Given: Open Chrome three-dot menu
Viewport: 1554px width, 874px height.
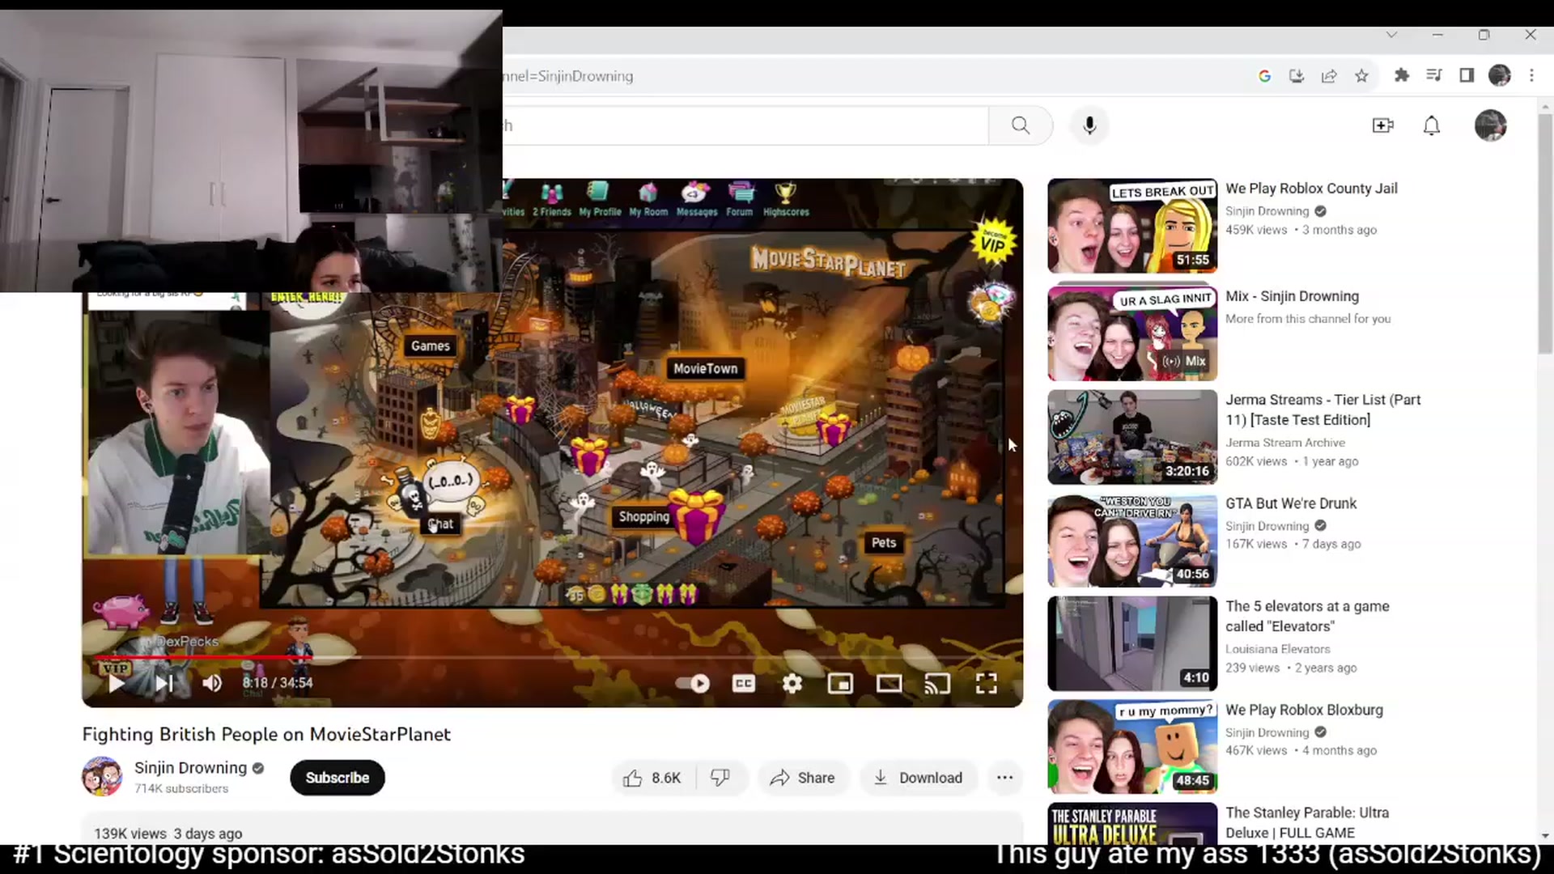Looking at the screenshot, I should pyautogui.click(x=1531, y=75).
